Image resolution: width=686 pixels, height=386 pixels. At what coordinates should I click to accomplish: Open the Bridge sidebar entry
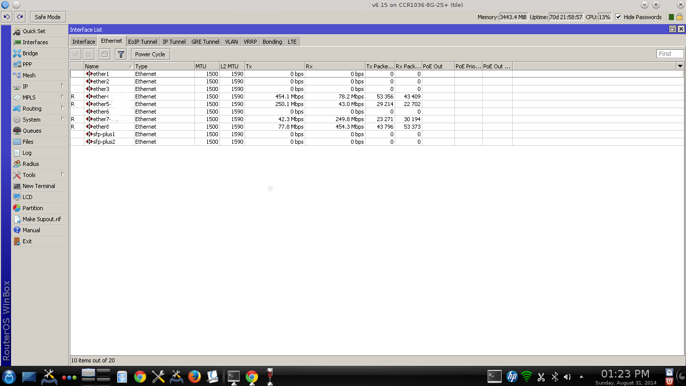tap(40, 53)
